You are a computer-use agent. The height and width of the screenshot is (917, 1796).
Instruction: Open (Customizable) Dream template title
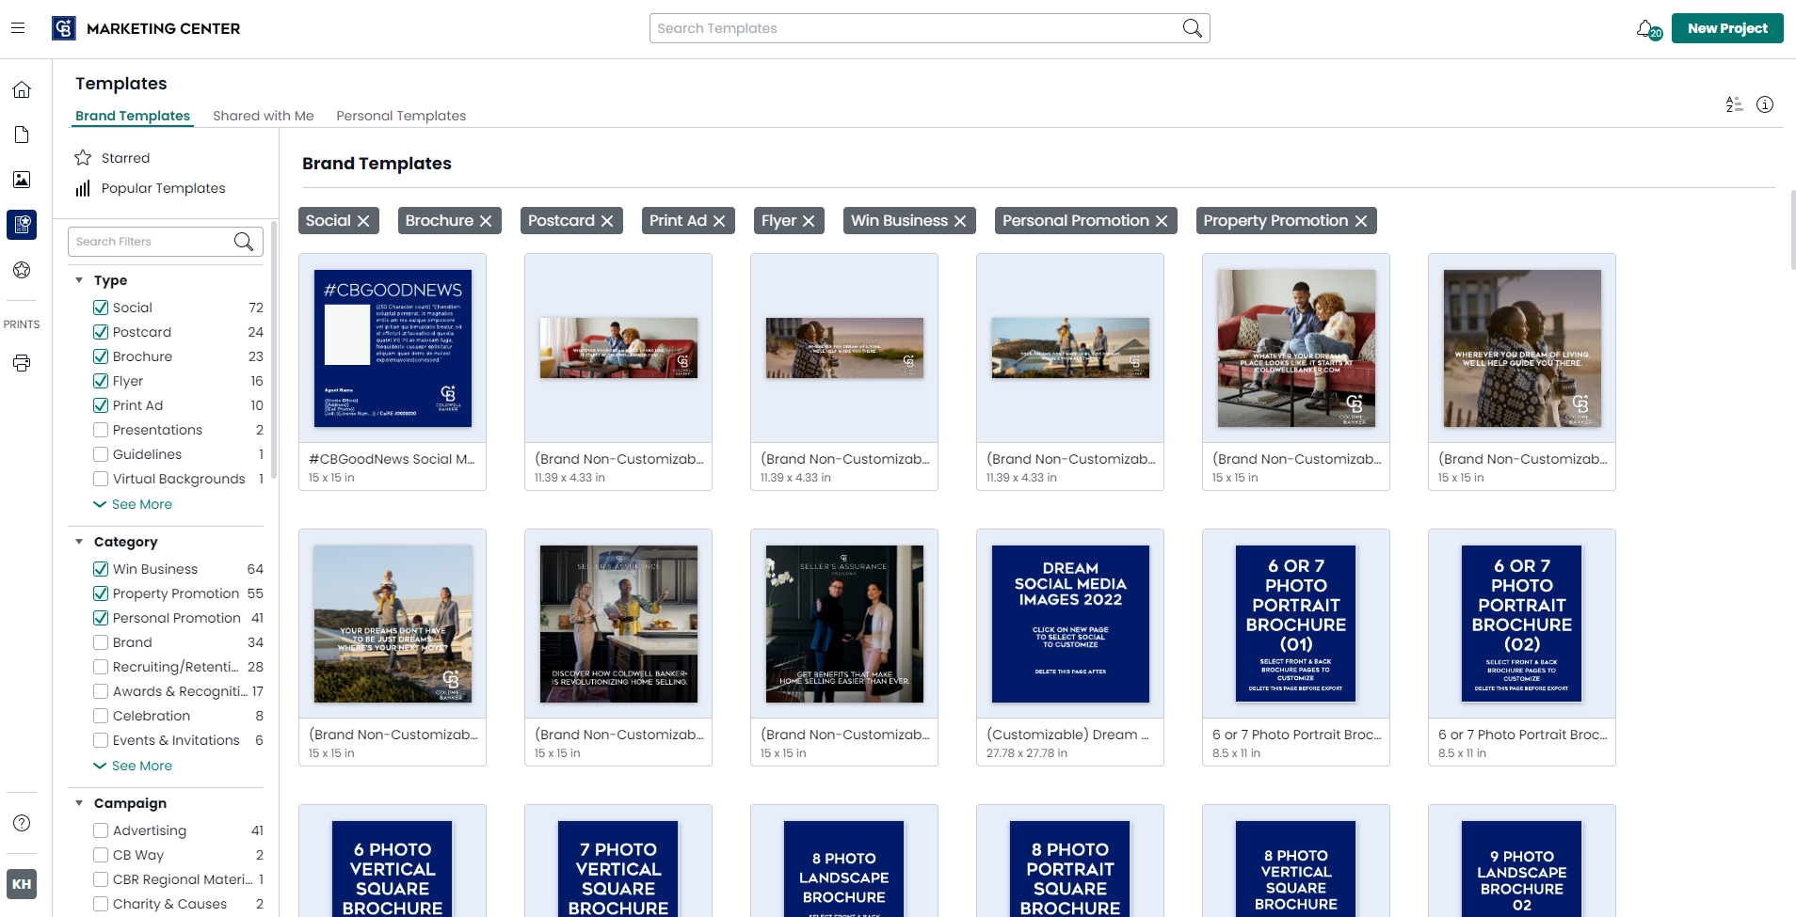point(1067,735)
